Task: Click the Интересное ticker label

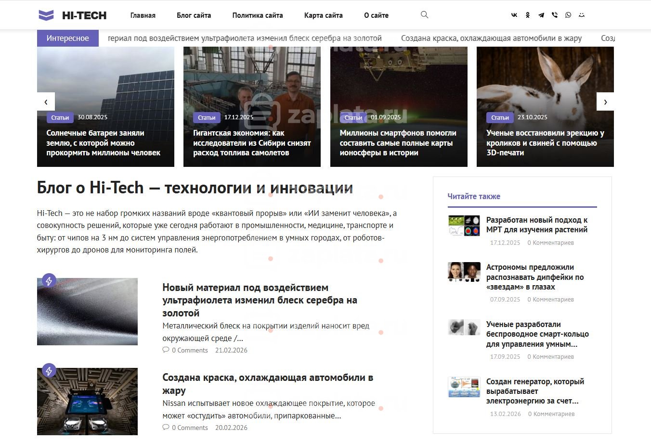Action: pyautogui.click(x=68, y=38)
